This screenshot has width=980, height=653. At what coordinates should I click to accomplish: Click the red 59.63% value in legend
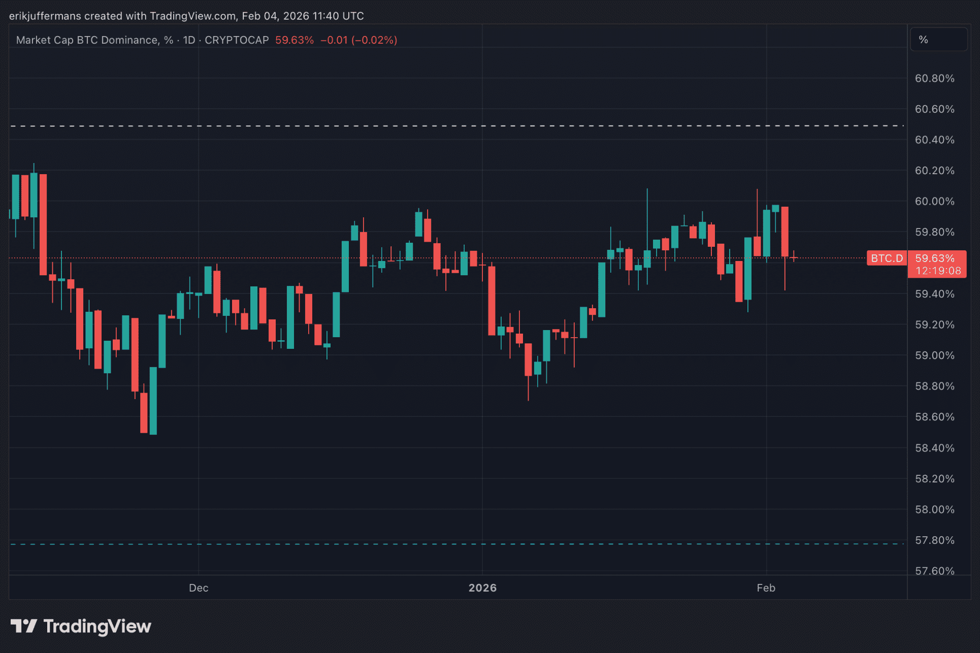[x=295, y=40]
